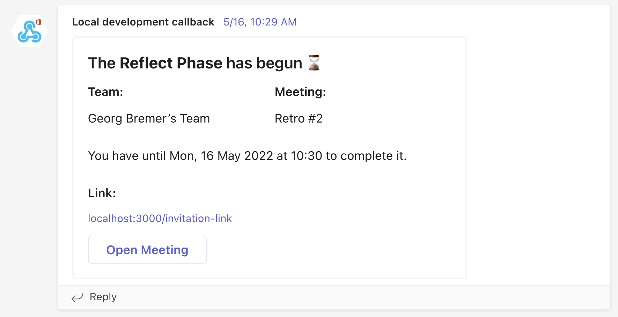
Task: Follow the localhost:3000/invitation-link URL
Action: (160, 219)
